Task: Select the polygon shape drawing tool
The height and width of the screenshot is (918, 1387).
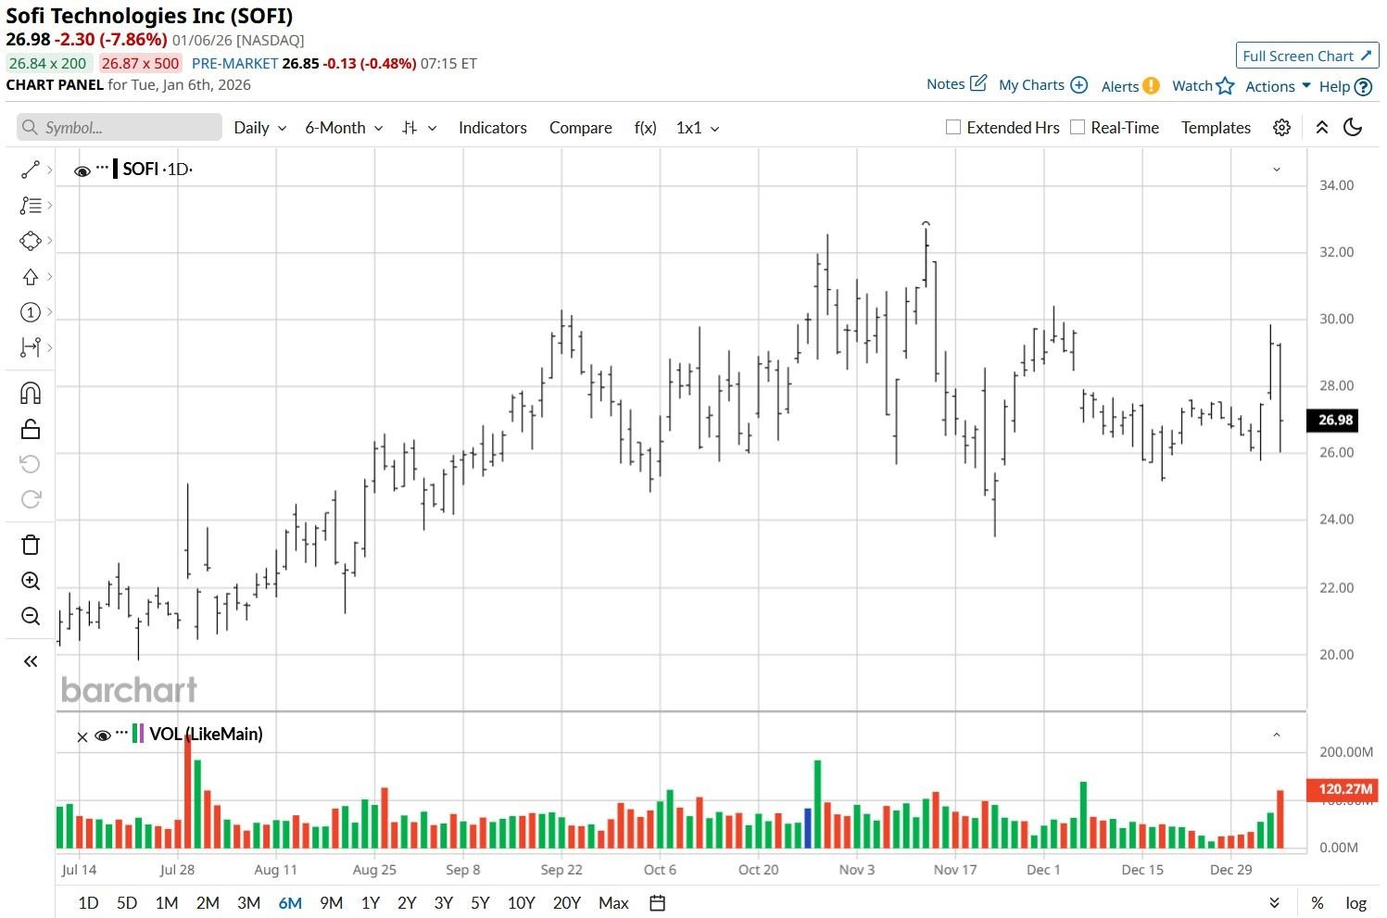Action: [30, 241]
